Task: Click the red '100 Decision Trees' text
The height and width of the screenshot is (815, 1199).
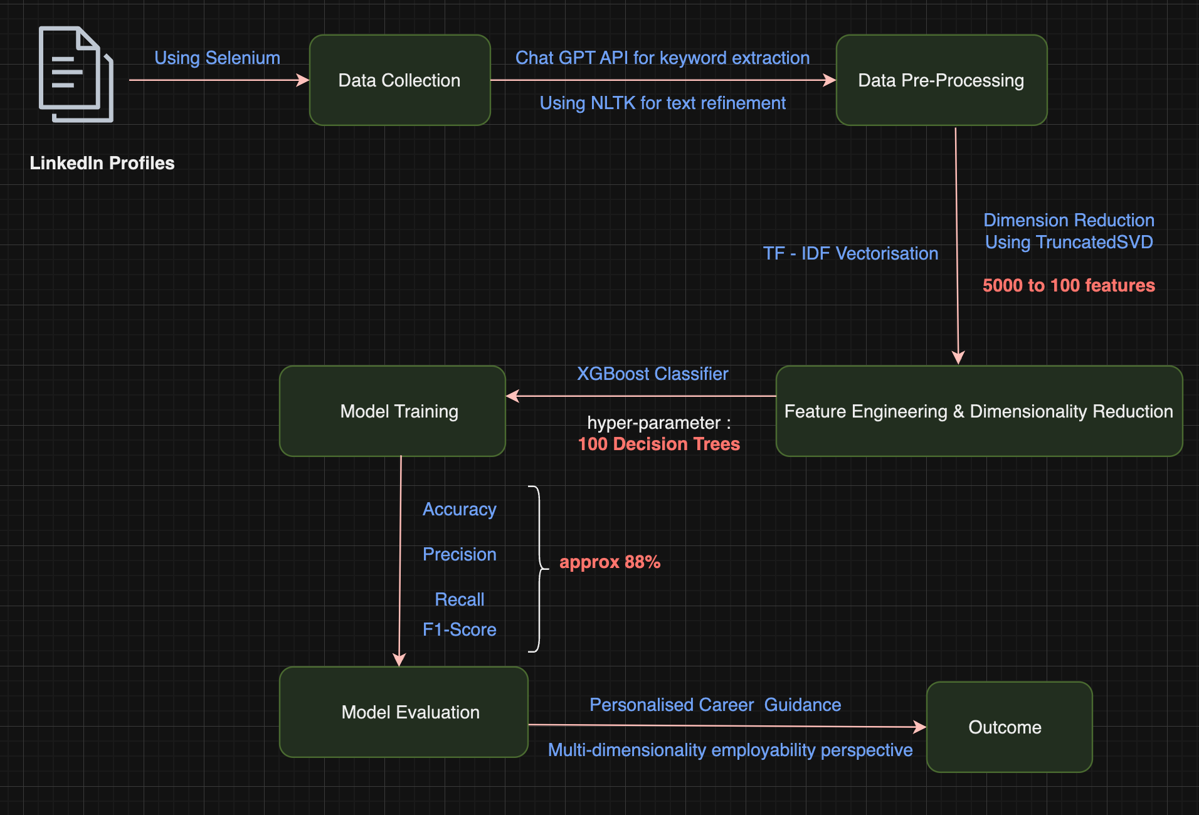Action: (658, 444)
